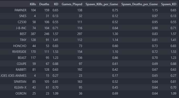179x98 pixels.
Task: Click the Kills column header
Action: (x=33, y=4)
